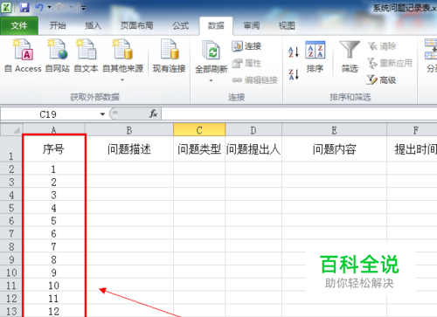437x317 pixels.
Task: Select row 1 header
Action: (x=11, y=149)
